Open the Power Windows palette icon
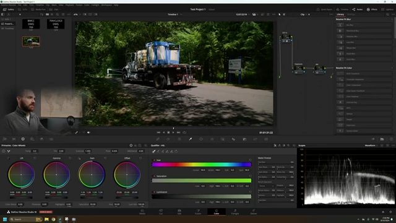 pos(201,139)
